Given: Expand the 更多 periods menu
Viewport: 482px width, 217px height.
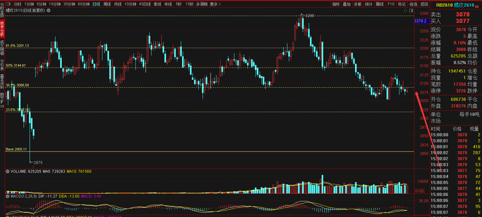Looking at the screenshot, I should pyautogui.click(x=216, y=4).
